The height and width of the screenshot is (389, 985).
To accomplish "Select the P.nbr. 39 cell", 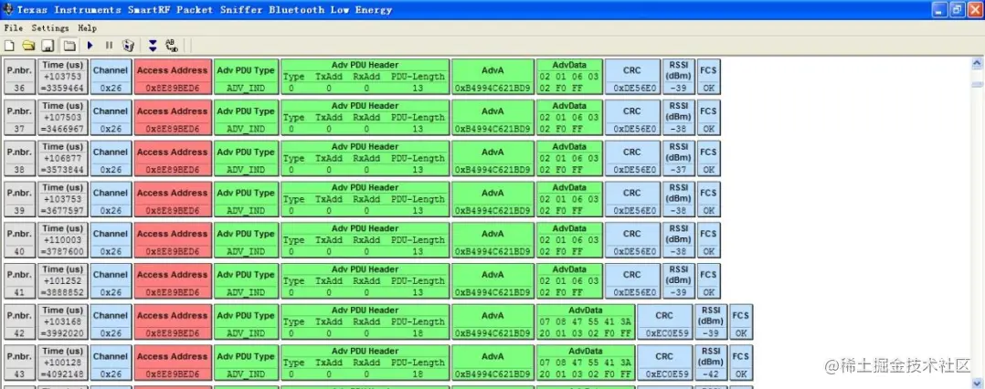I will [x=19, y=199].
